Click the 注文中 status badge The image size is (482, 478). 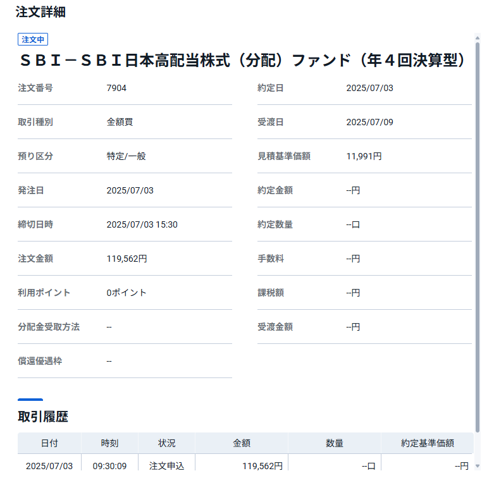pos(33,39)
